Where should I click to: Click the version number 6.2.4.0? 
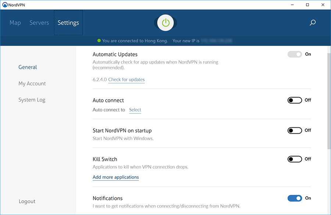coord(100,80)
